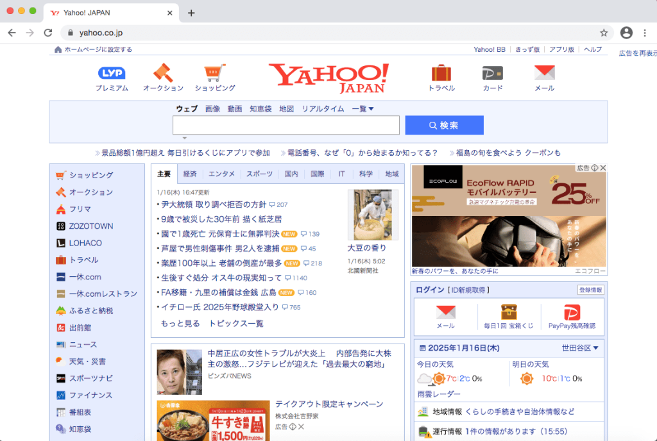Reload the page
Screen dimensions: 657x441
[48, 33]
